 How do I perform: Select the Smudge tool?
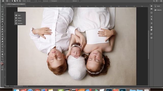tap(2, 39)
